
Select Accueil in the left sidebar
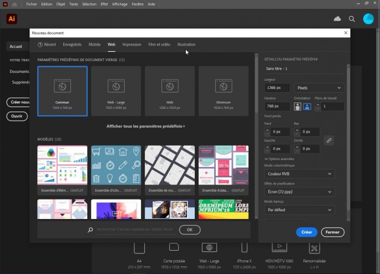[x=18, y=46]
